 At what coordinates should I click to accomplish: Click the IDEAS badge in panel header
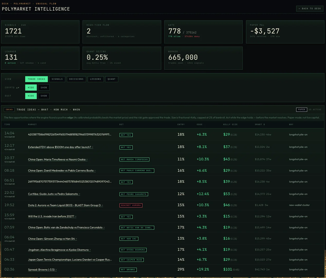[9, 110]
